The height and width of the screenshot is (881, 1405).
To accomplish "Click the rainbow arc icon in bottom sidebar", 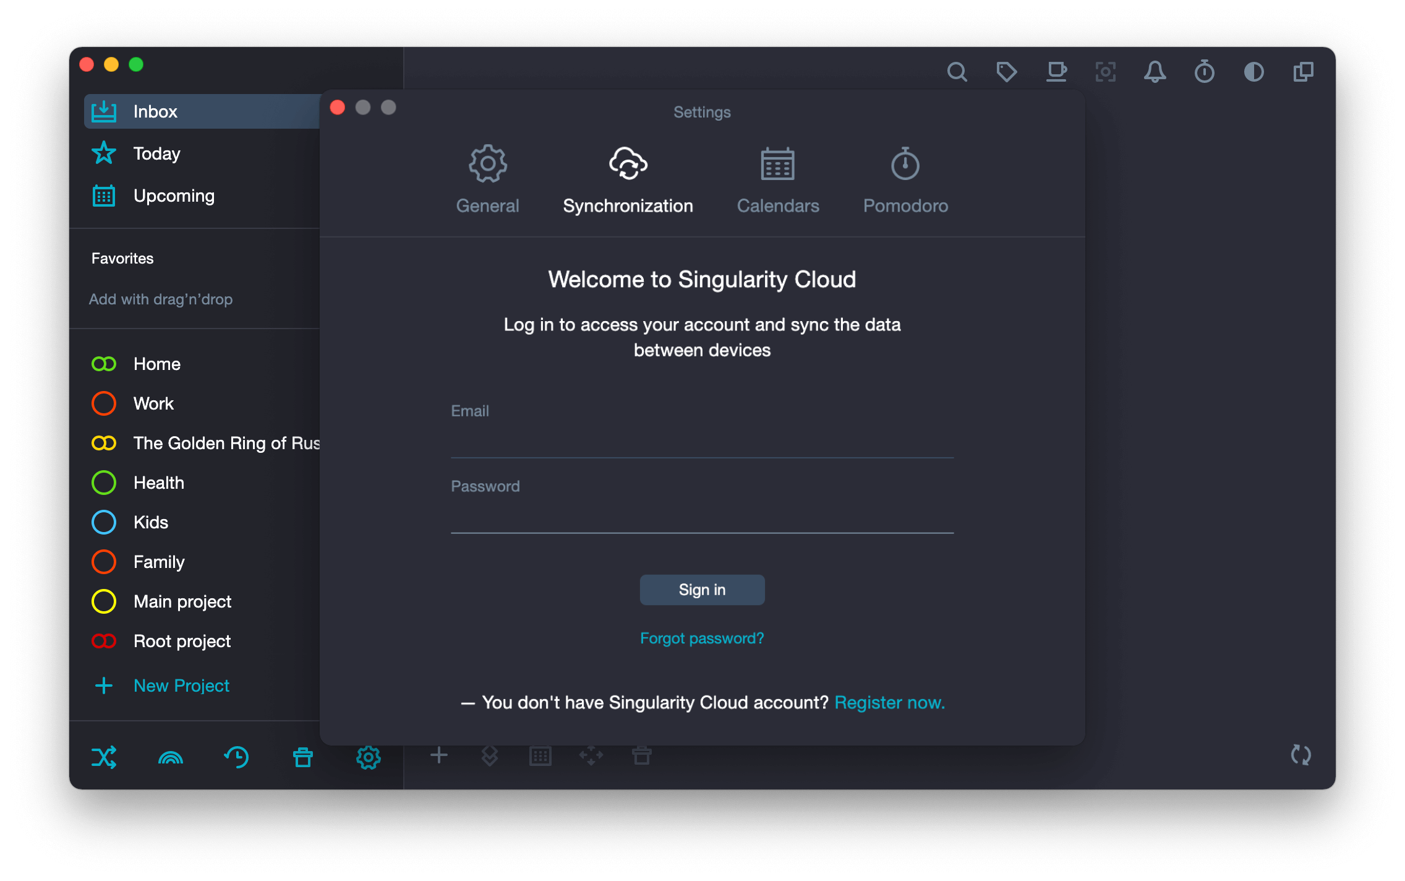I will pos(171,758).
